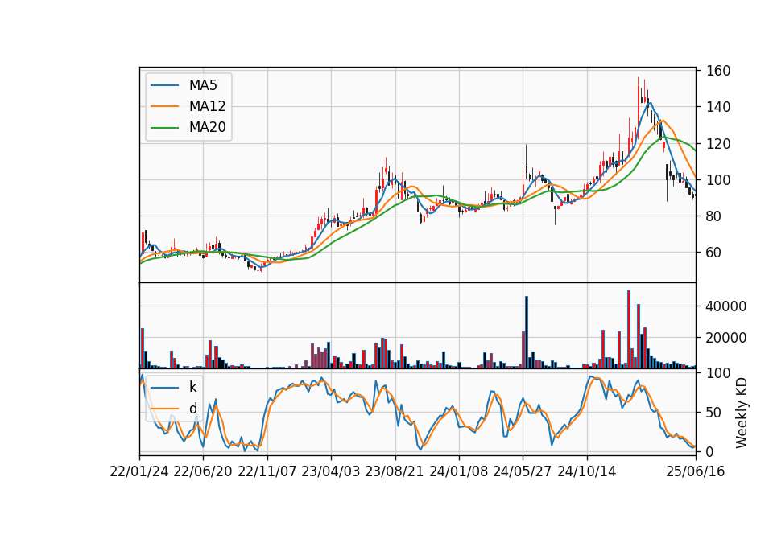Click the Weekly KD axis label
773x555 pixels.
[x=742, y=413]
